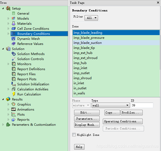Click the Solution Controls icon
The height and width of the screenshot is (151, 161).
click(x=14, y=59)
